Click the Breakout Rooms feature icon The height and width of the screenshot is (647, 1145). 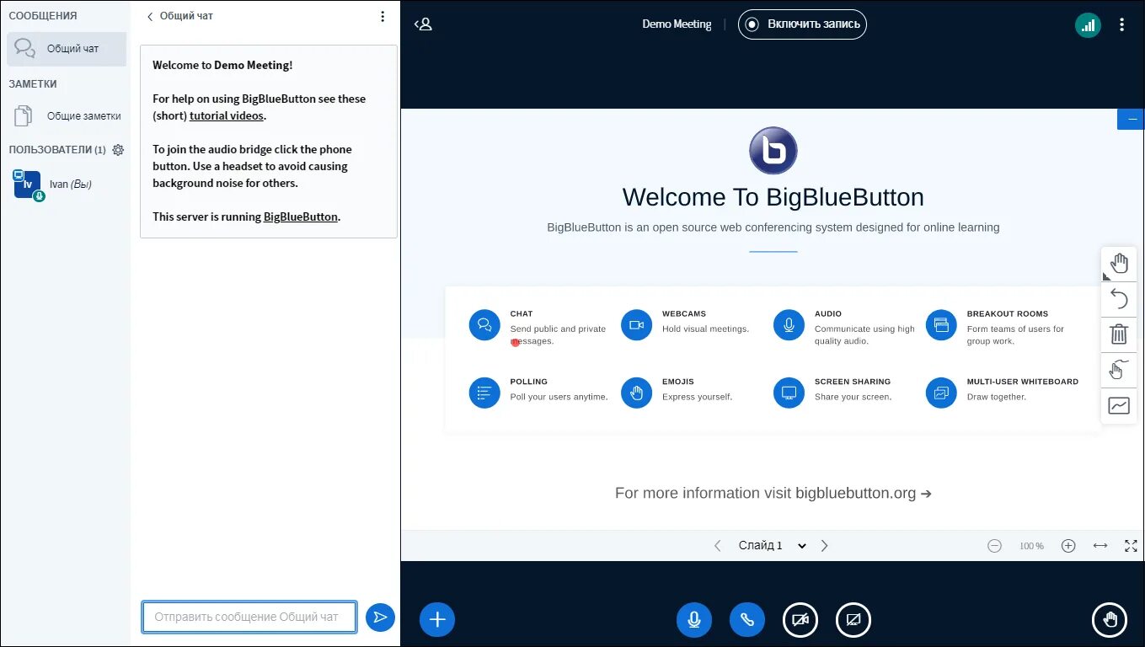click(x=941, y=324)
